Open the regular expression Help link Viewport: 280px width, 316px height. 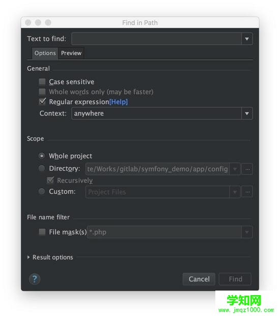click(x=119, y=102)
